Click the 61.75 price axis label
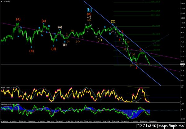Viewport: 186px width, 129px height. point(182,51)
